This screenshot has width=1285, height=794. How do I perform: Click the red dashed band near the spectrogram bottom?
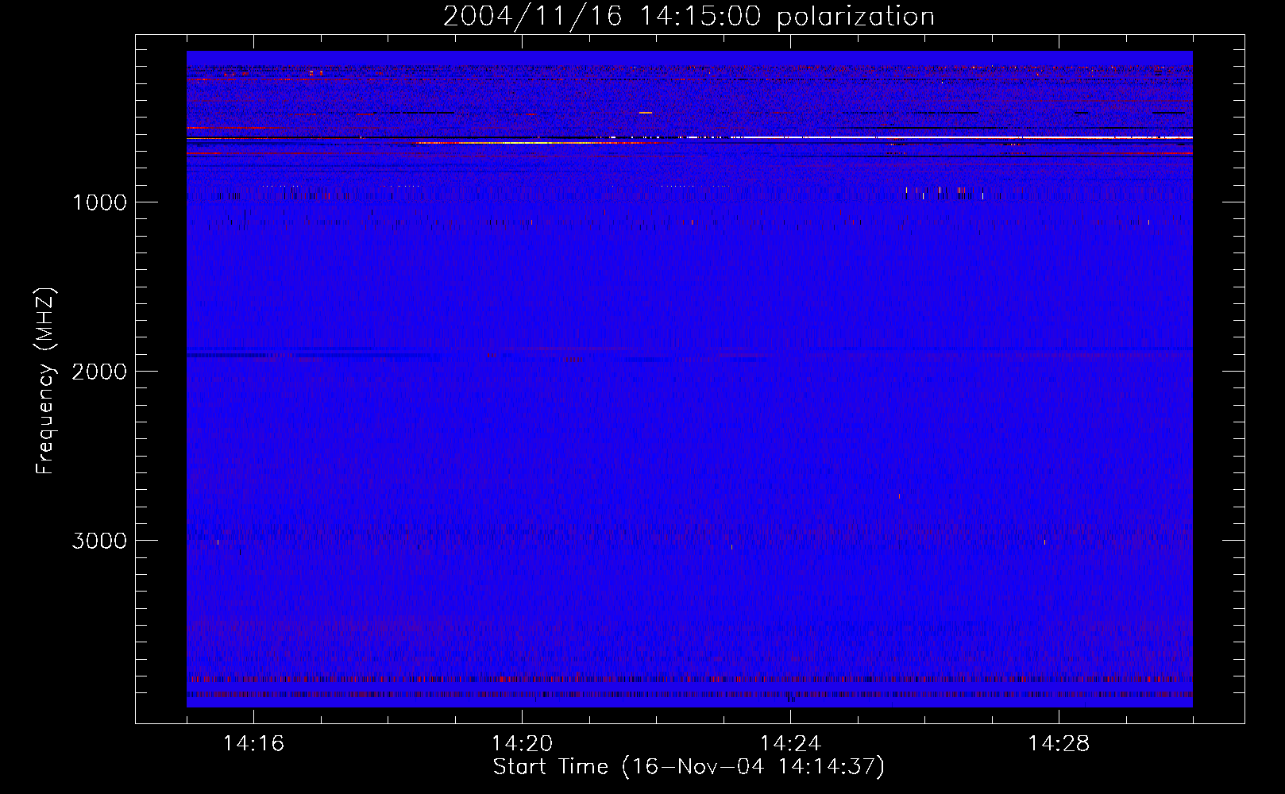coord(689,680)
